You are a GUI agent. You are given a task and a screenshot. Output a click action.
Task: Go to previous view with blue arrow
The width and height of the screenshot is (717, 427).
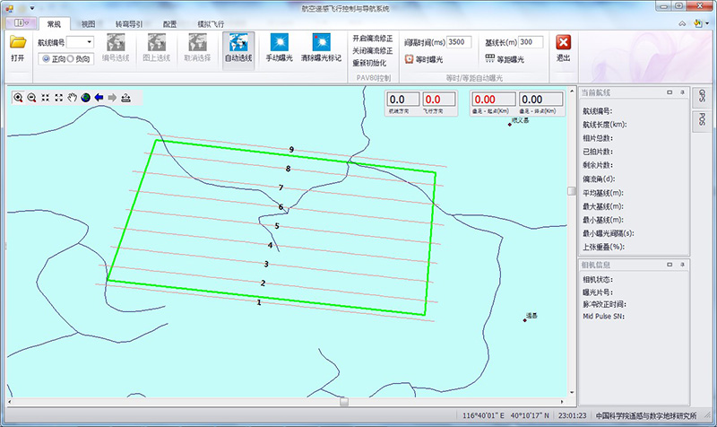(99, 97)
